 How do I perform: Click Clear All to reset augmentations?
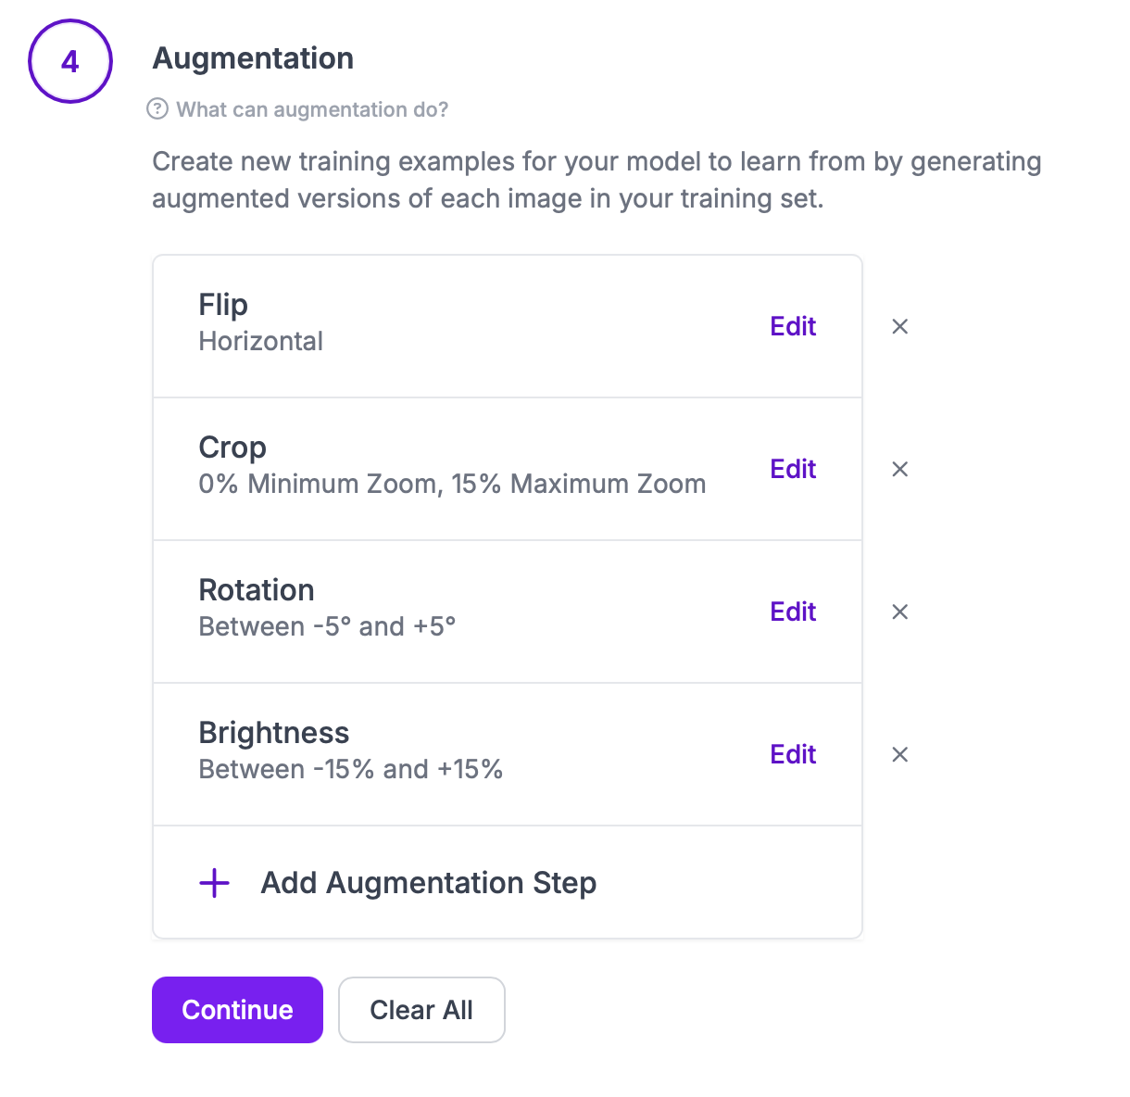[x=421, y=1010]
